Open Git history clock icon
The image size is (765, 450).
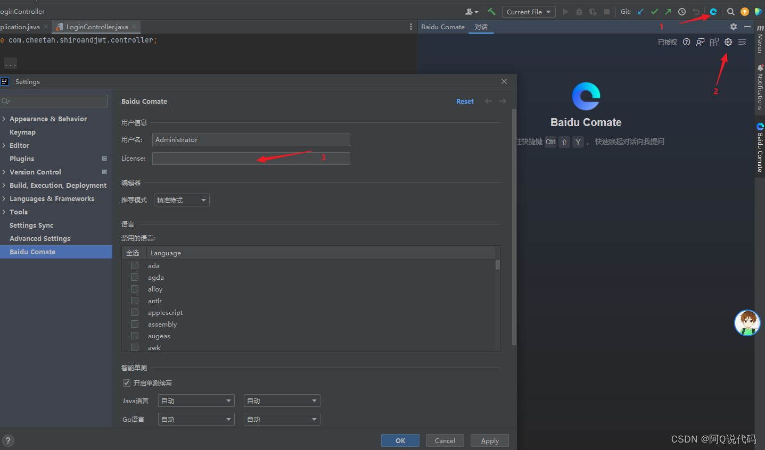(x=682, y=12)
